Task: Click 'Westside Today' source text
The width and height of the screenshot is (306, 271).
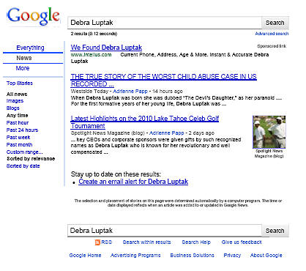Action: point(89,92)
